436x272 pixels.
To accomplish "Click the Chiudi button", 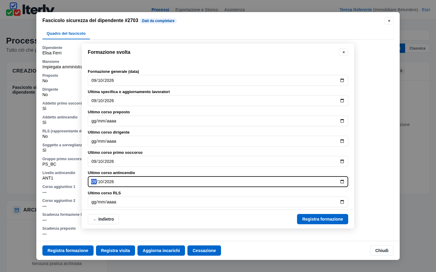I will [x=382, y=251].
